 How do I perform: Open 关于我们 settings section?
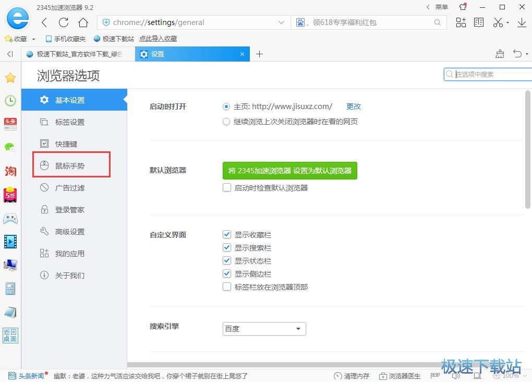[x=74, y=276]
